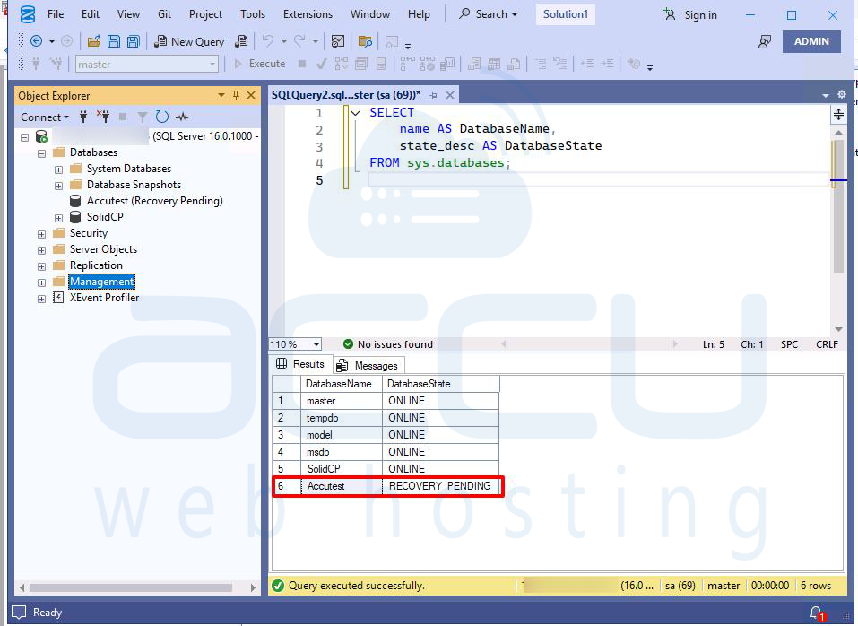The image size is (858, 626).
Task: Open the Tools menu
Action: [253, 14]
